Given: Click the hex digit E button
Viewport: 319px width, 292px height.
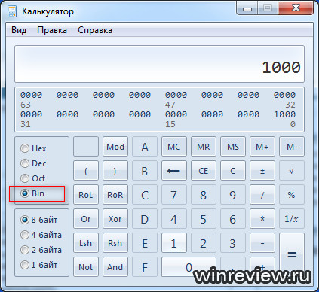Looking at the screenshot, I should (145, 243).
